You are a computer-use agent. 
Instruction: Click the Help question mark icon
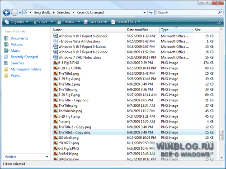219,22
